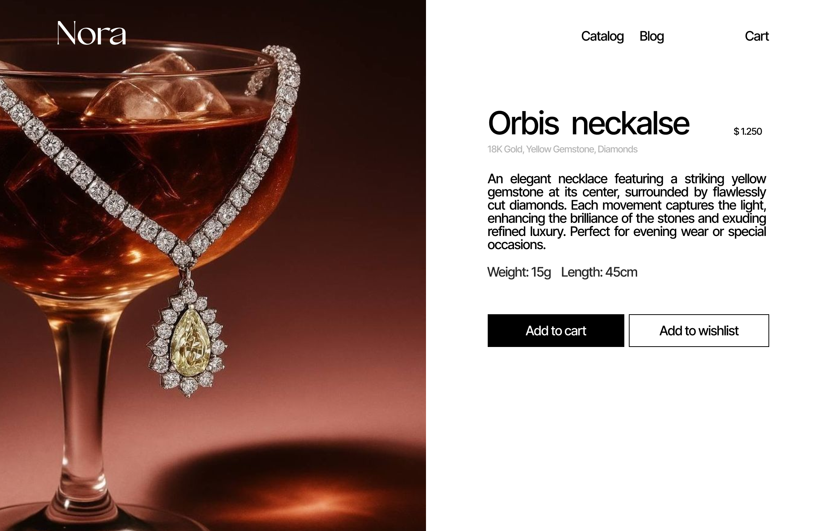Open the Catalog page

[x=602, y=36]
